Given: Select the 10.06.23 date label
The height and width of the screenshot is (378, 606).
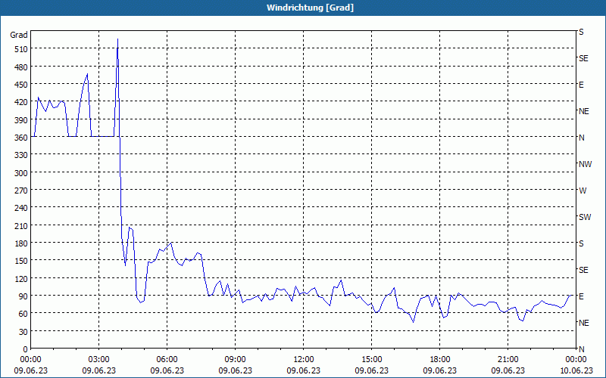Looking at the screenshot, I should [x=576, y=370].
